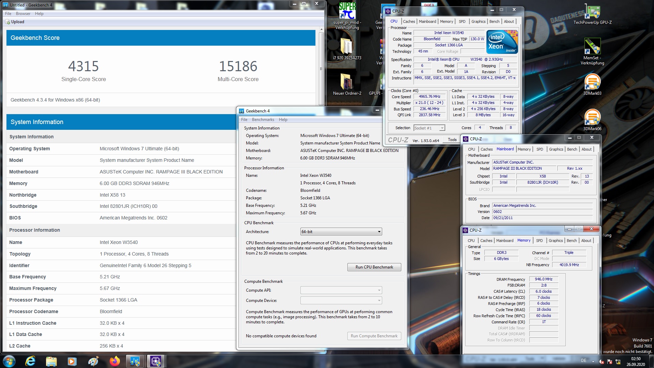
Task: Open super_pi_mod desktop shortcut
Action: (347, 15)
